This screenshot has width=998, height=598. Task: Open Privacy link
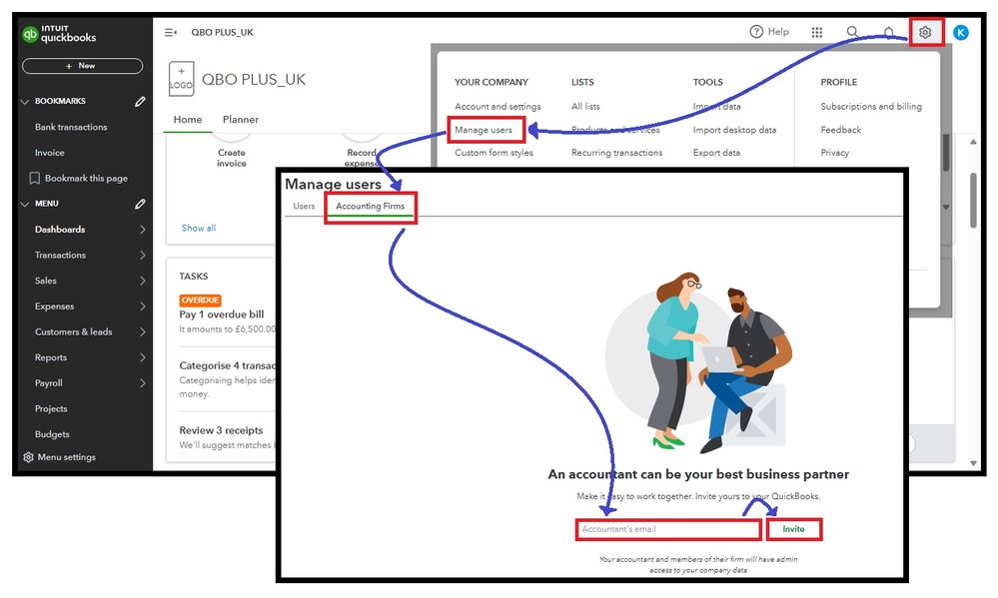pos(835,153)
